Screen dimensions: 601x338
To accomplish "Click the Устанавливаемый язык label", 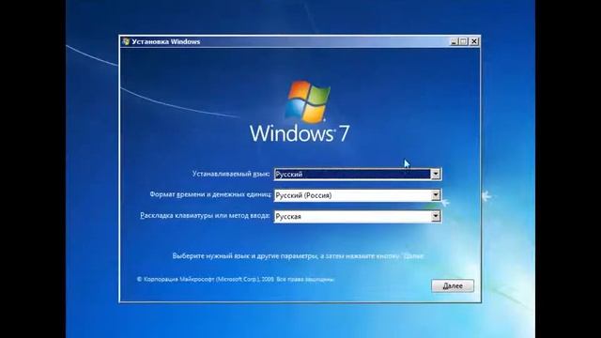I will click(231, 174).
